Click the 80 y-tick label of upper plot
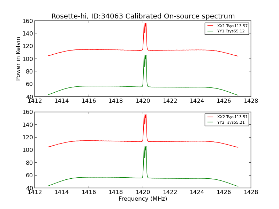 [29, 71]
